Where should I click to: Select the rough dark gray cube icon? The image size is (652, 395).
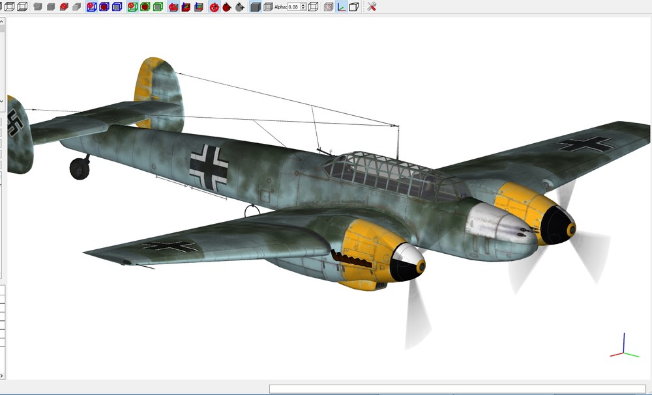[38, 7]
